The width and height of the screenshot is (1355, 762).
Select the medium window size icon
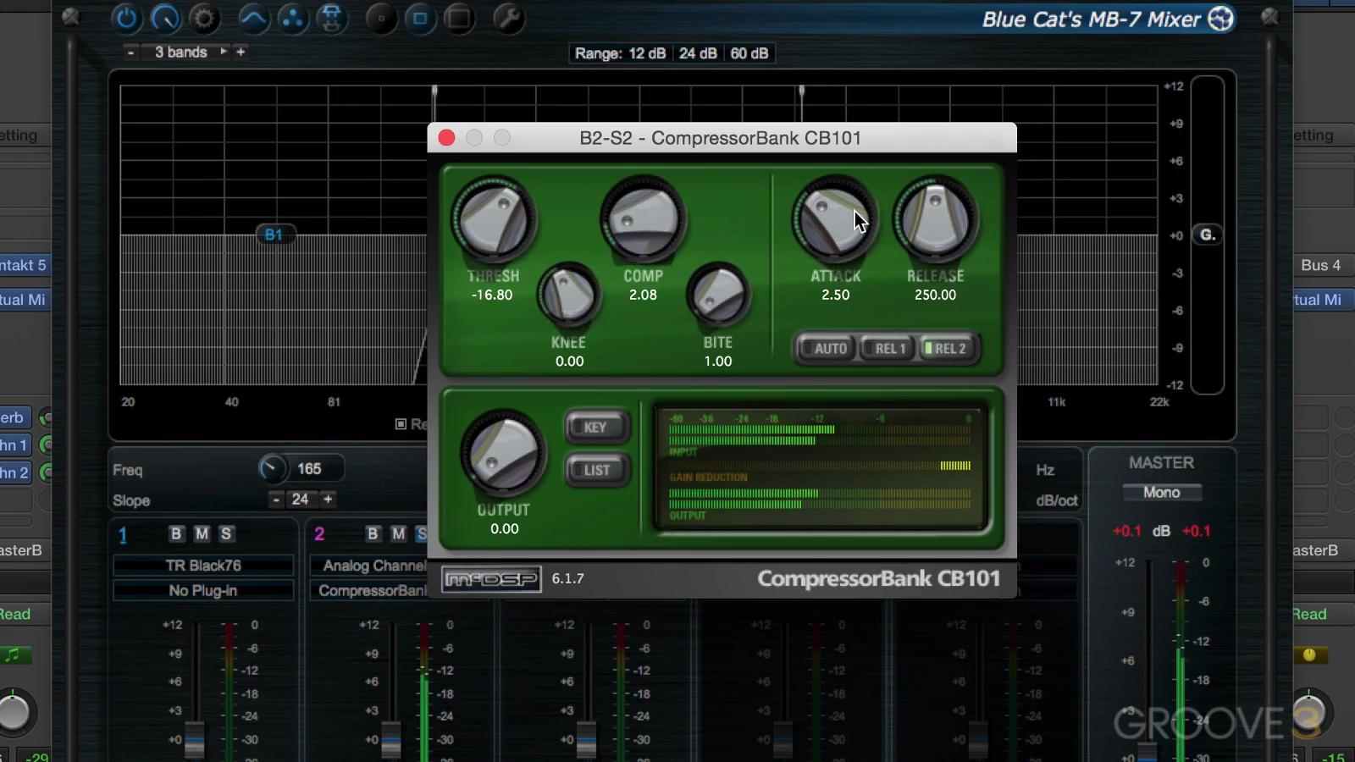420,18
